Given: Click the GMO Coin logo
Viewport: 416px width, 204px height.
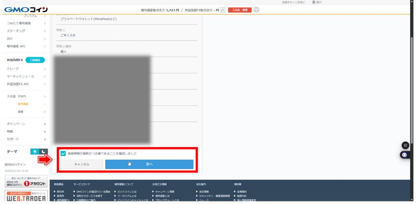Looking at the screenshot, I should tap(26, 9).
